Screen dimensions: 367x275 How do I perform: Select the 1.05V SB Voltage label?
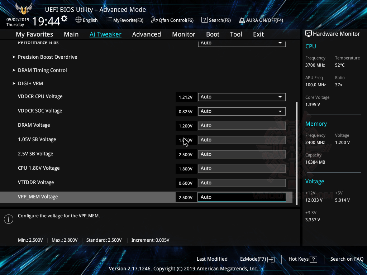[x=37, y=140]
